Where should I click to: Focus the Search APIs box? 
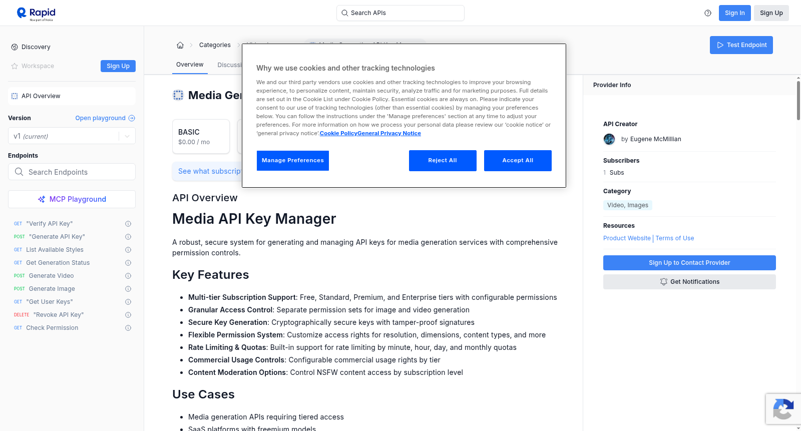[400, 13]
